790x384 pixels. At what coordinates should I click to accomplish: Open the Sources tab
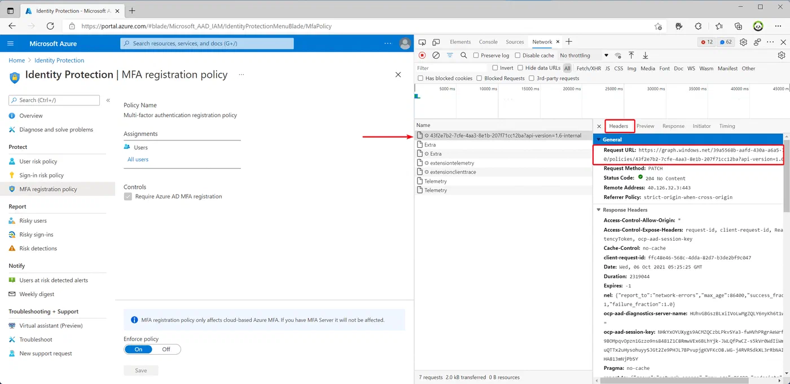coord(515,42)
